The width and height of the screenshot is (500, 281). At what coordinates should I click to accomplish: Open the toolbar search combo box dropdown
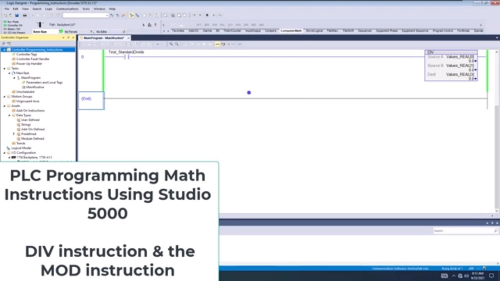point(107,15)
